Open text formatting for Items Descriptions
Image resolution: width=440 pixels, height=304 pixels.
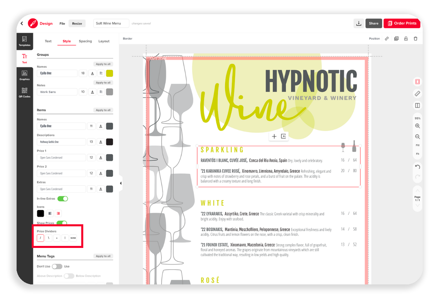click(101, 142)
